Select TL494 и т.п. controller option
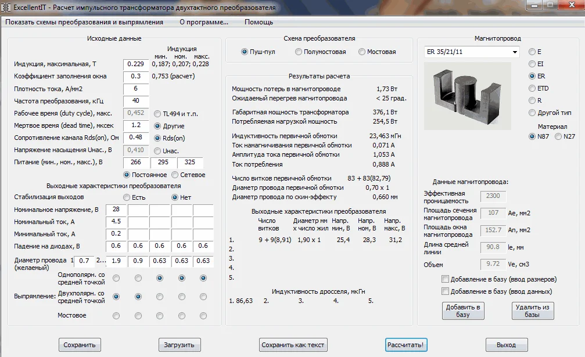Image resolution: width=585 pixels, height=357 pixels. coord(157,113)
